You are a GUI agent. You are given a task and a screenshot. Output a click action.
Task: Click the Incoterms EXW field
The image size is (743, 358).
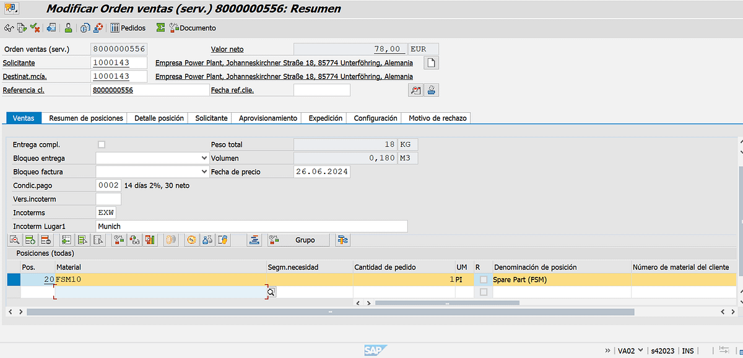point(106,212)
